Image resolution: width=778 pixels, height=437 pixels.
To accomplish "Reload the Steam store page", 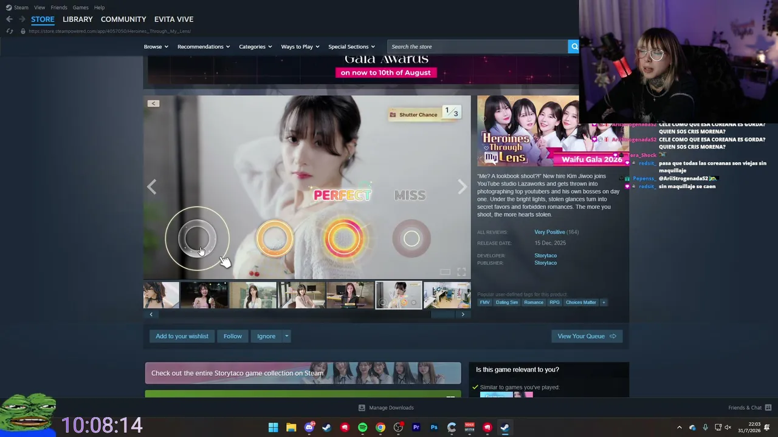I will tap(9, 31).
